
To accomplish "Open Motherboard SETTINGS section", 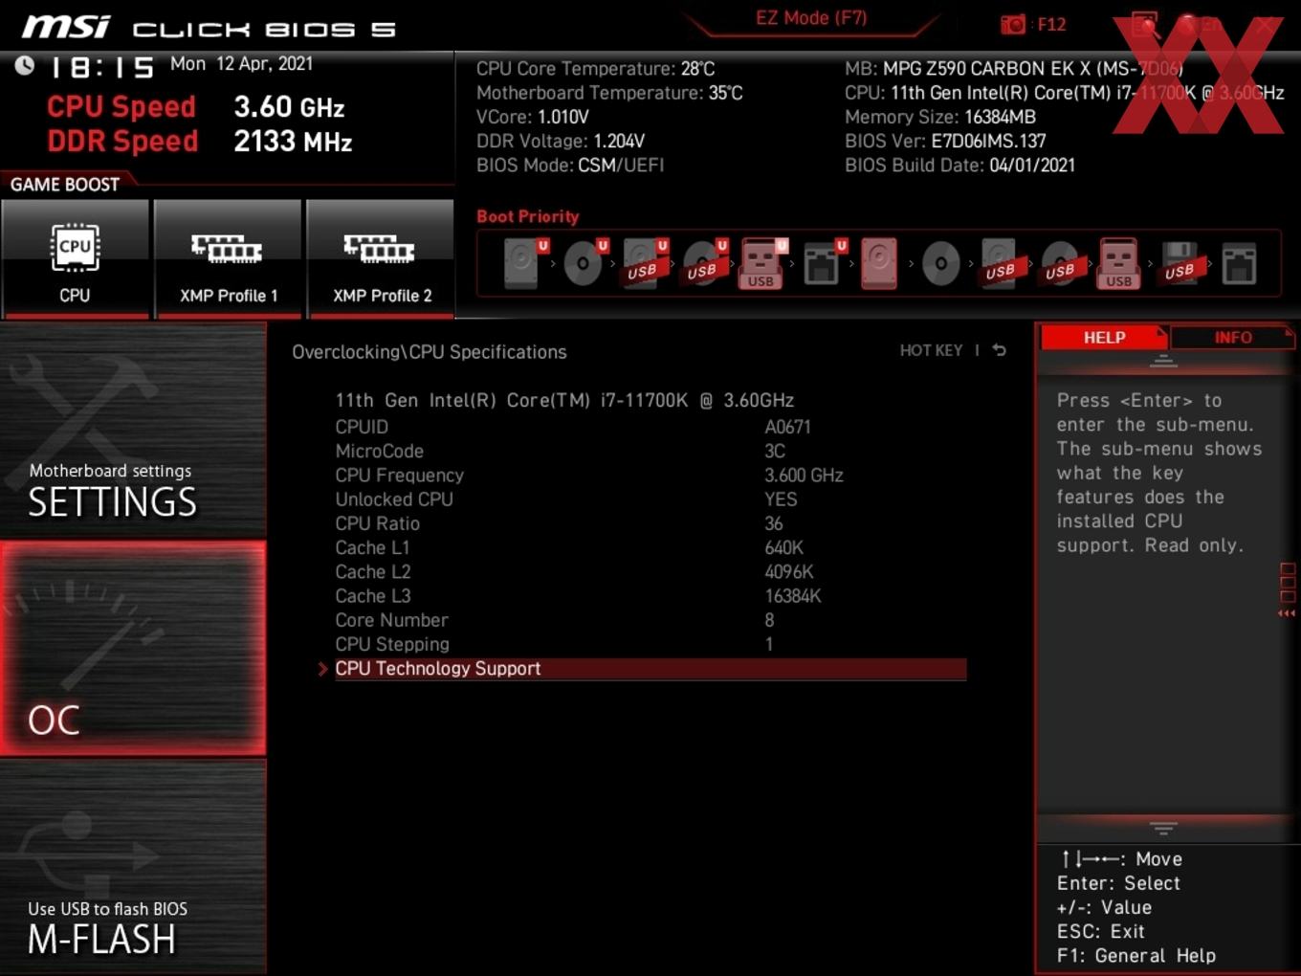I will pyautogui.click(x=133, y=431).
